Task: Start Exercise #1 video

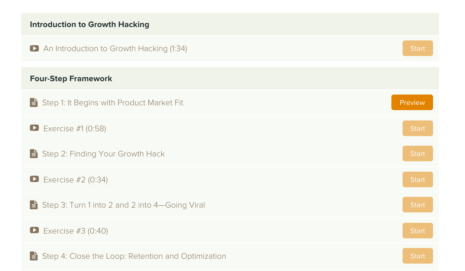Action: (x=417, y=129)
